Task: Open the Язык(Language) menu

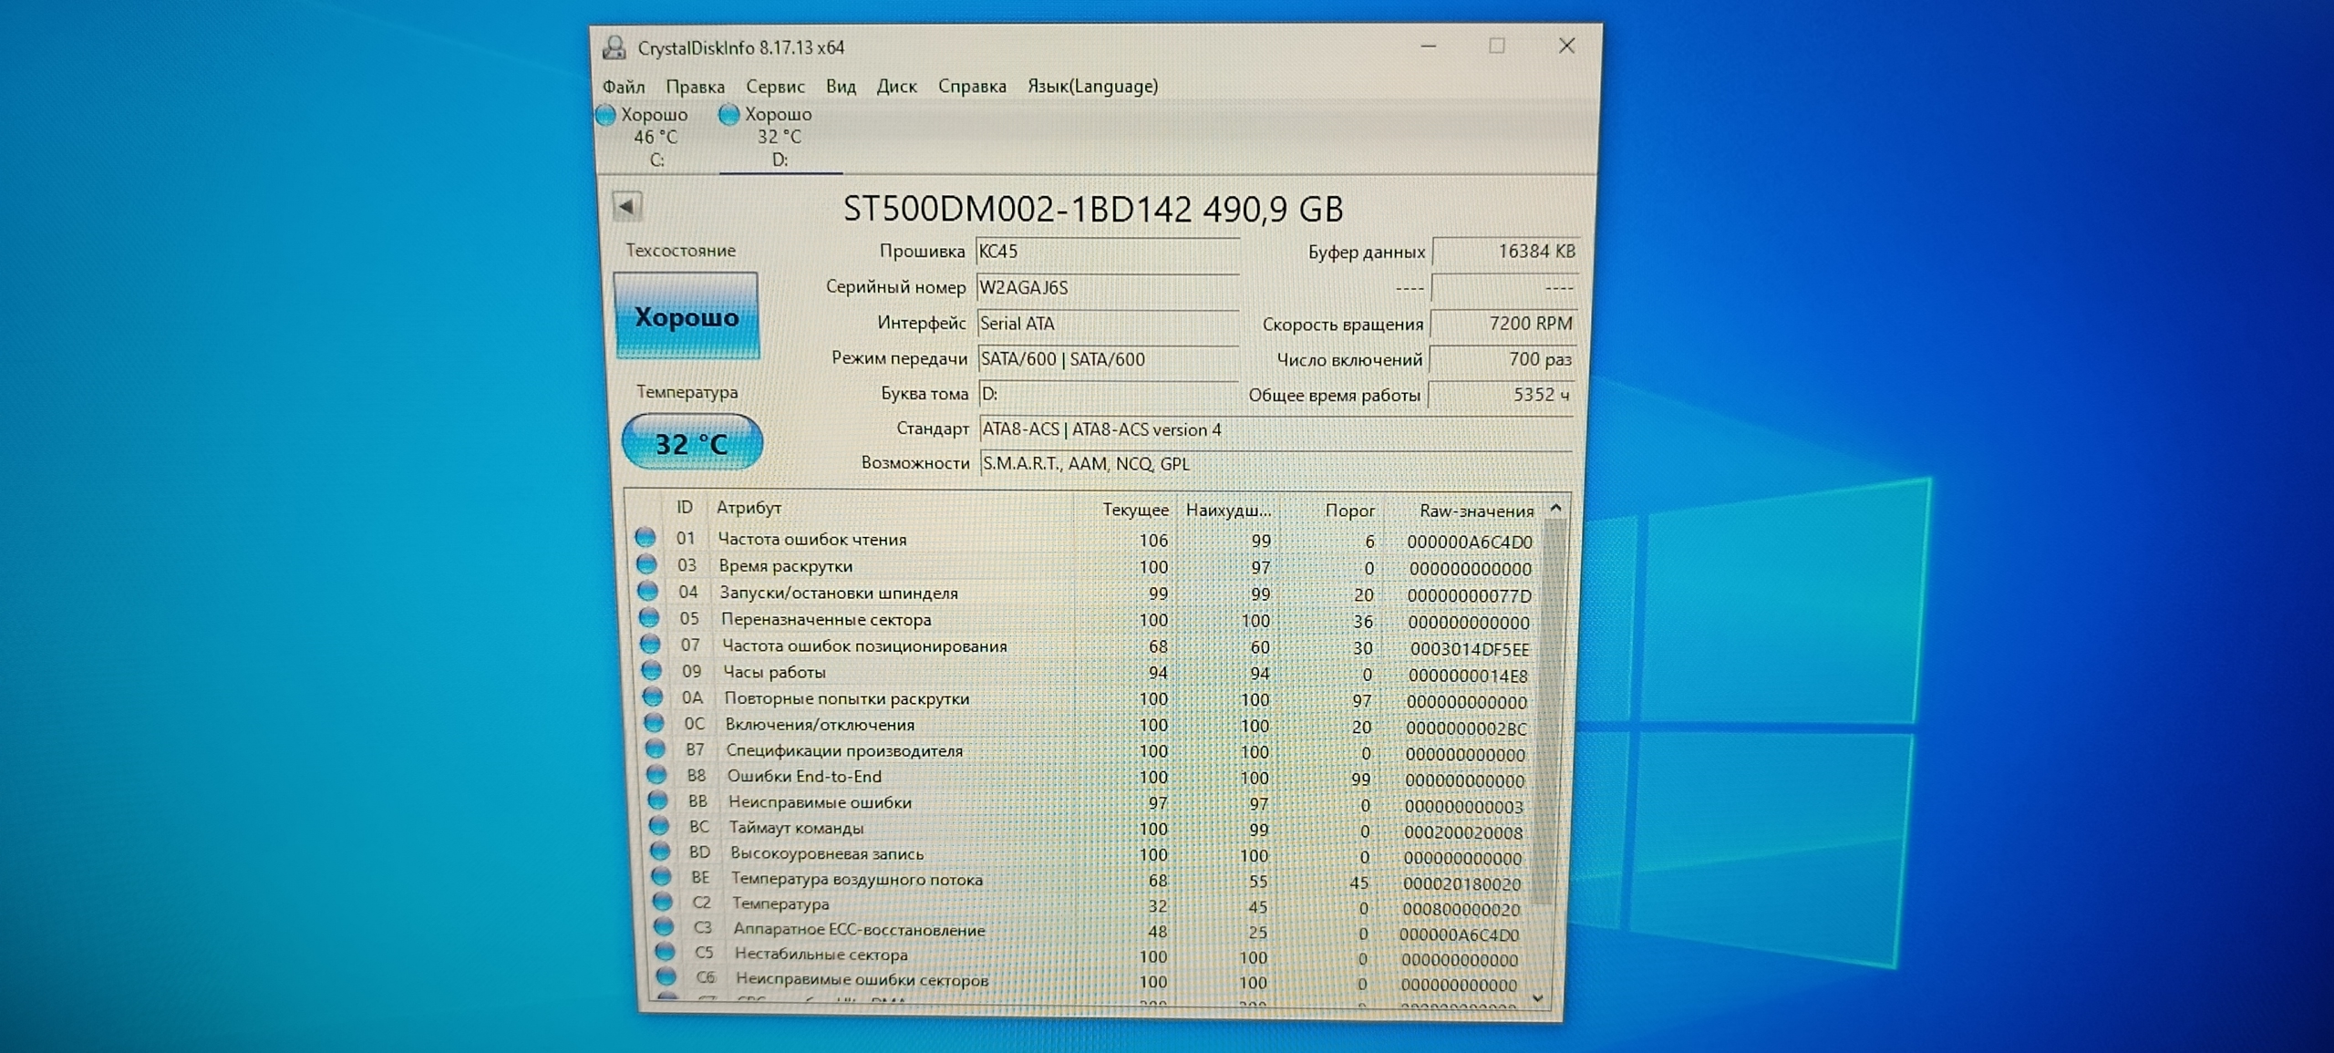Action: pos(1092,87)
